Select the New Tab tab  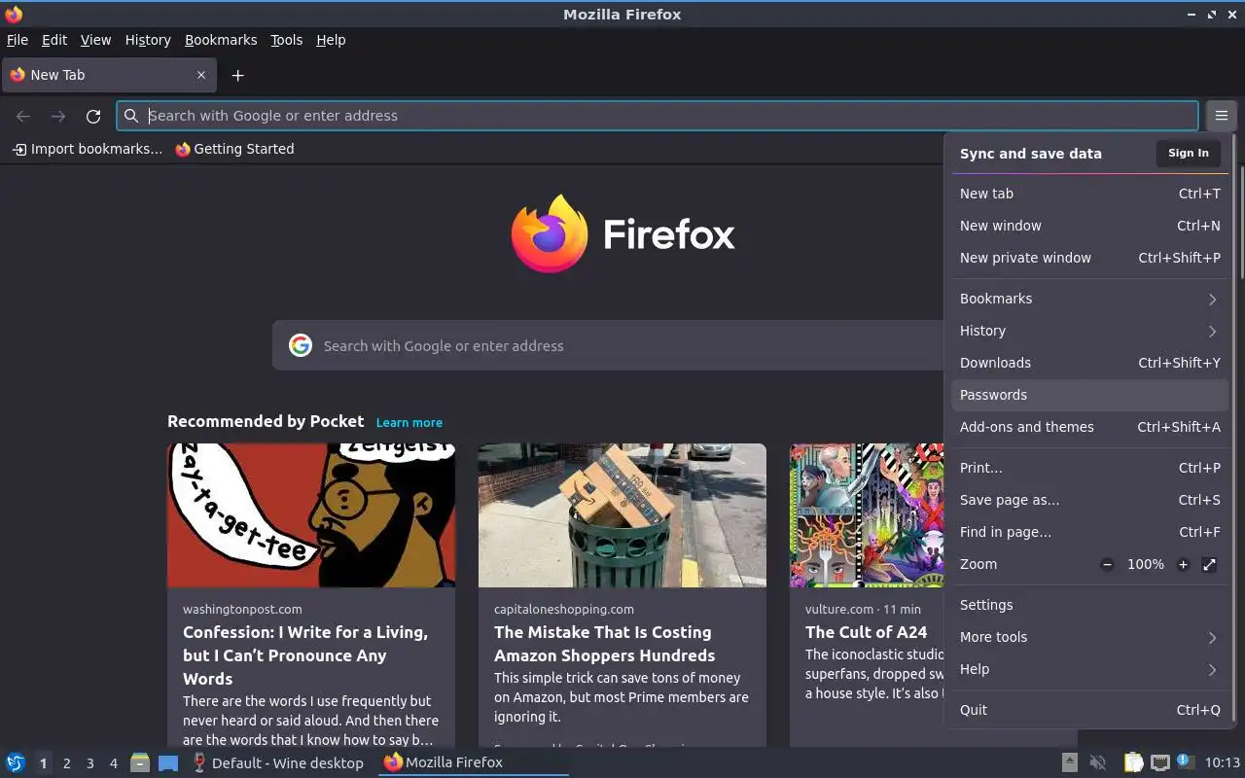coord(107,75)
